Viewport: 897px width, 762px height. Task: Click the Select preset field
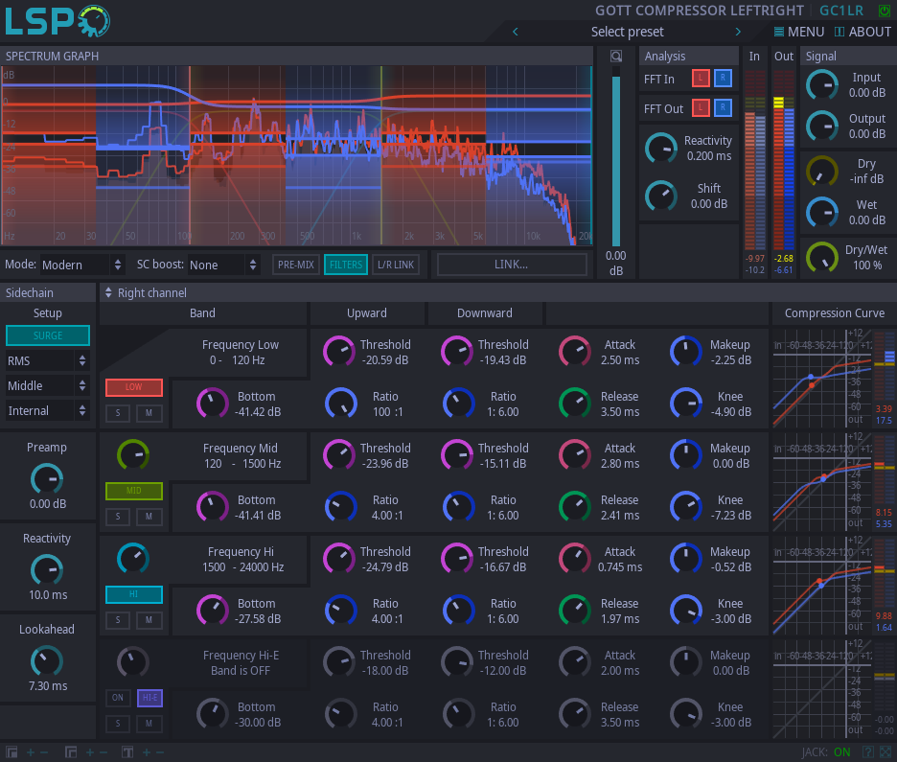pos(627,32)
